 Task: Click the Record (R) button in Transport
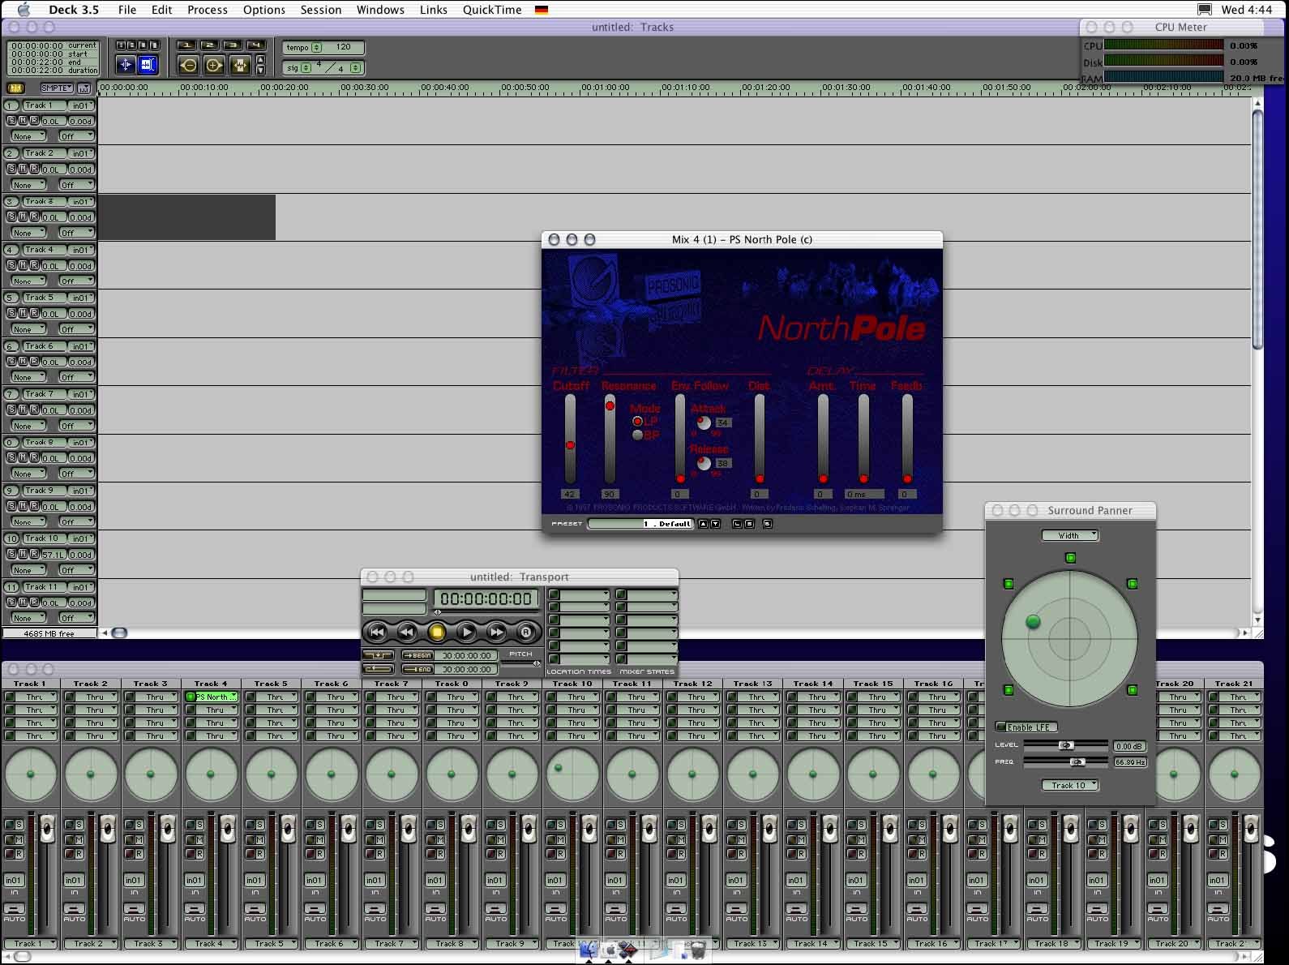click(526, 632)
